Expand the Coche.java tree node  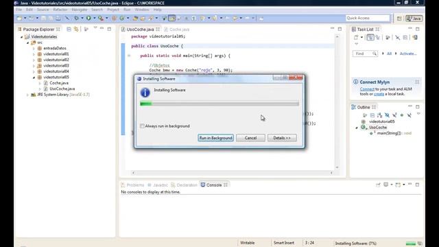tap(40, 83)
